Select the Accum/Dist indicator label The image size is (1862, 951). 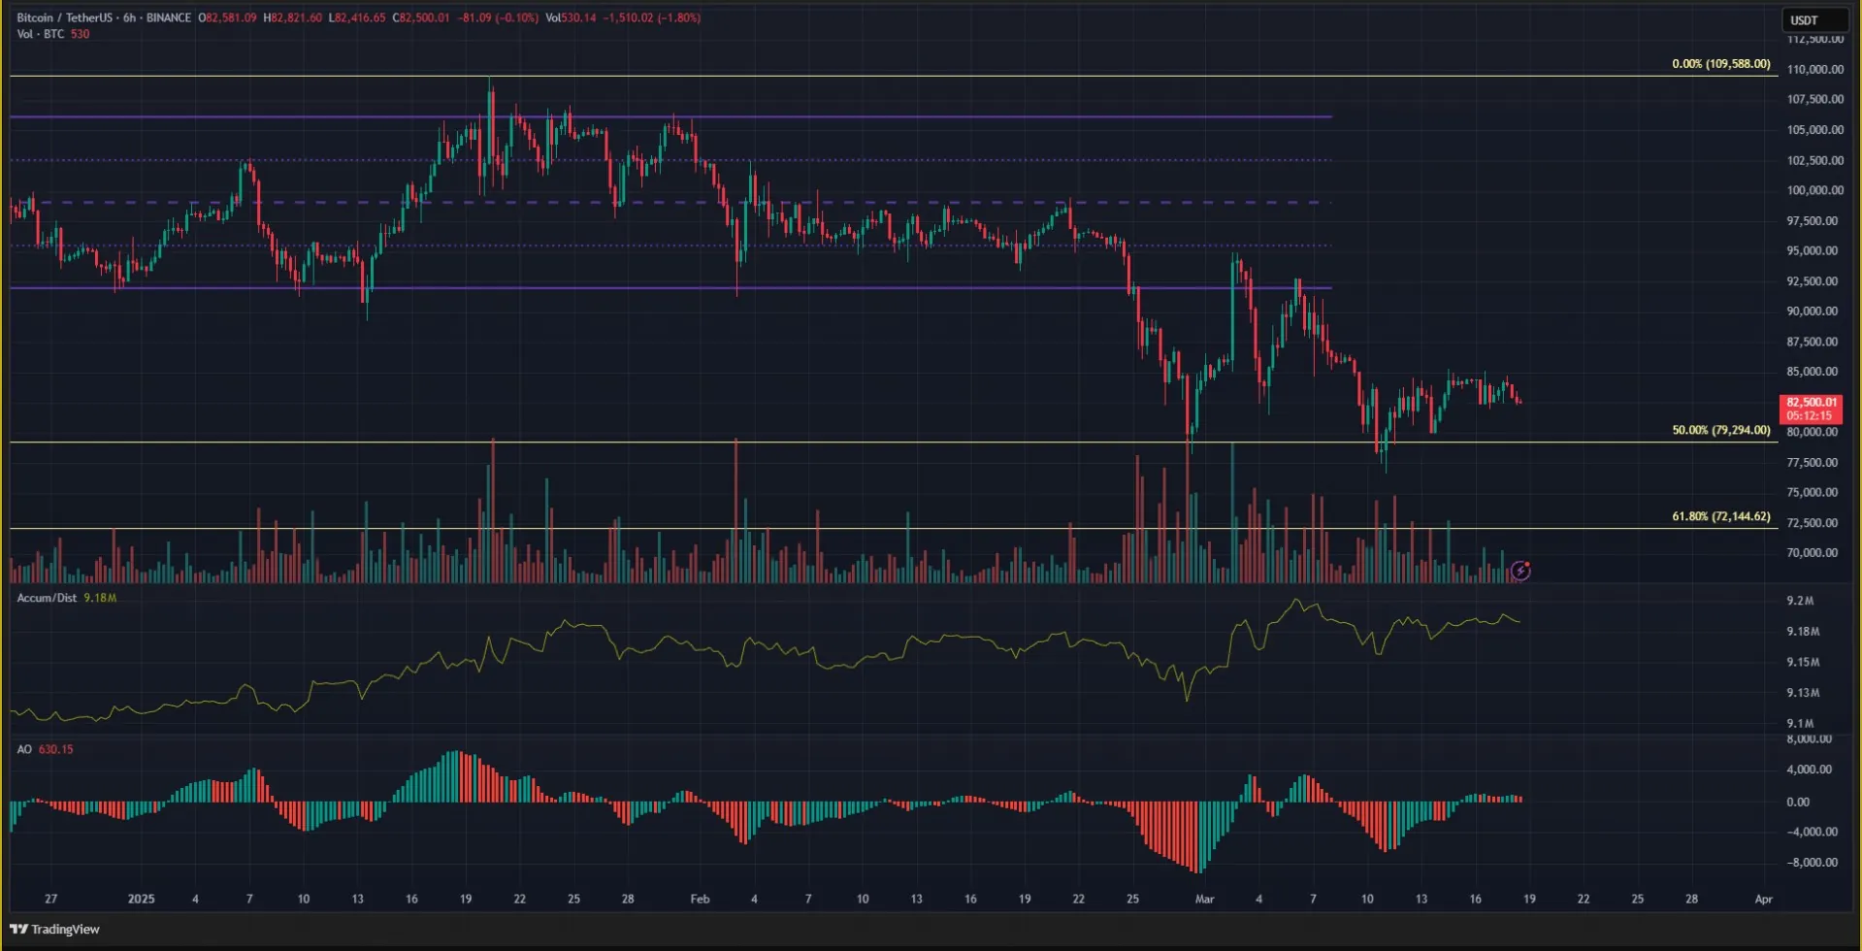pyautogui.click(x=47, y=598)
